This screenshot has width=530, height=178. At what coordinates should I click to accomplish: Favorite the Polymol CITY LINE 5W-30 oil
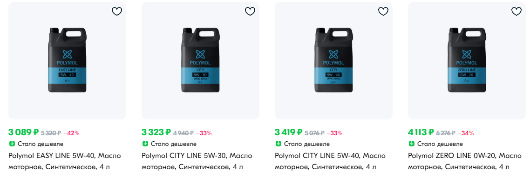250,12
